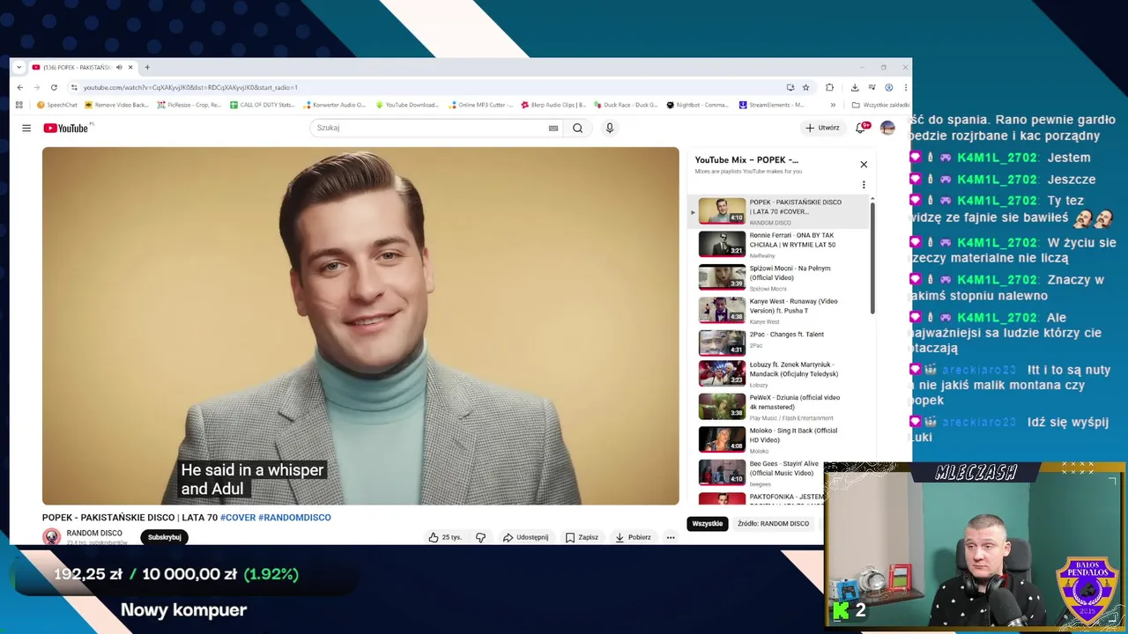This screenshot has height=634, width=1128.
Task: Open the YouTube Download... bookmark
Action: pos(407,105)
